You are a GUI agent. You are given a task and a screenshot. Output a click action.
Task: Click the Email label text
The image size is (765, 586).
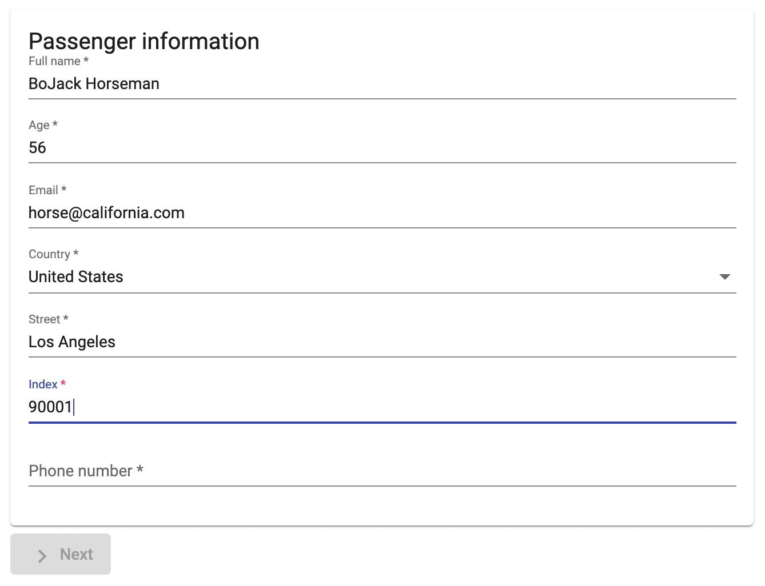[43, 190]
